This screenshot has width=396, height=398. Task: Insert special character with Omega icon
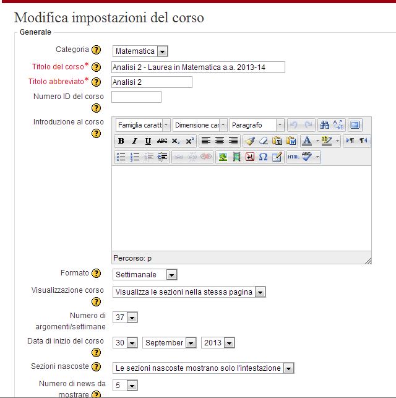click(x=264, y=157)
